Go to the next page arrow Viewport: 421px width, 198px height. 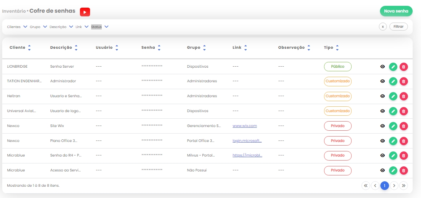tap(394, 186)
